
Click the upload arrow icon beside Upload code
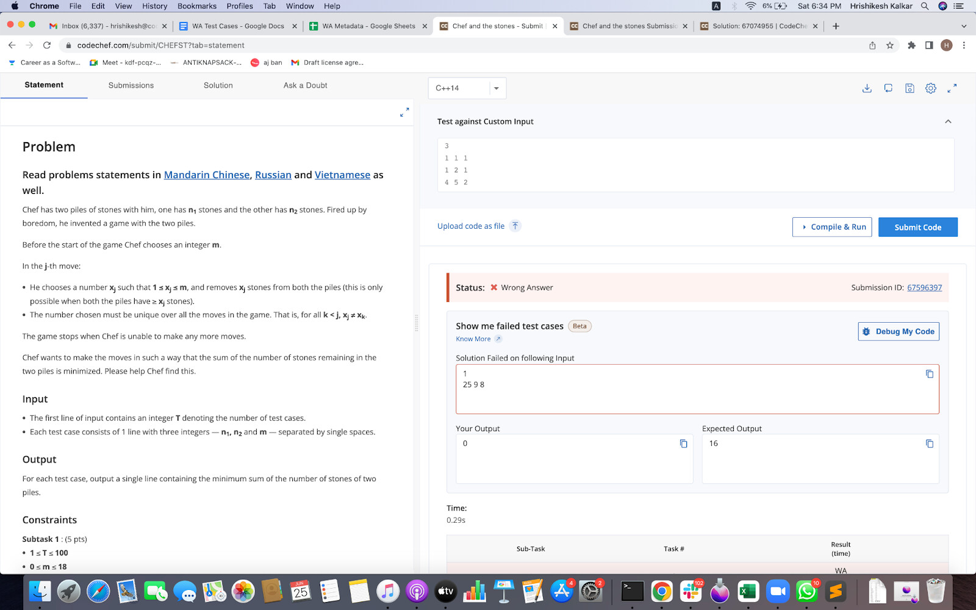point(515,226)
